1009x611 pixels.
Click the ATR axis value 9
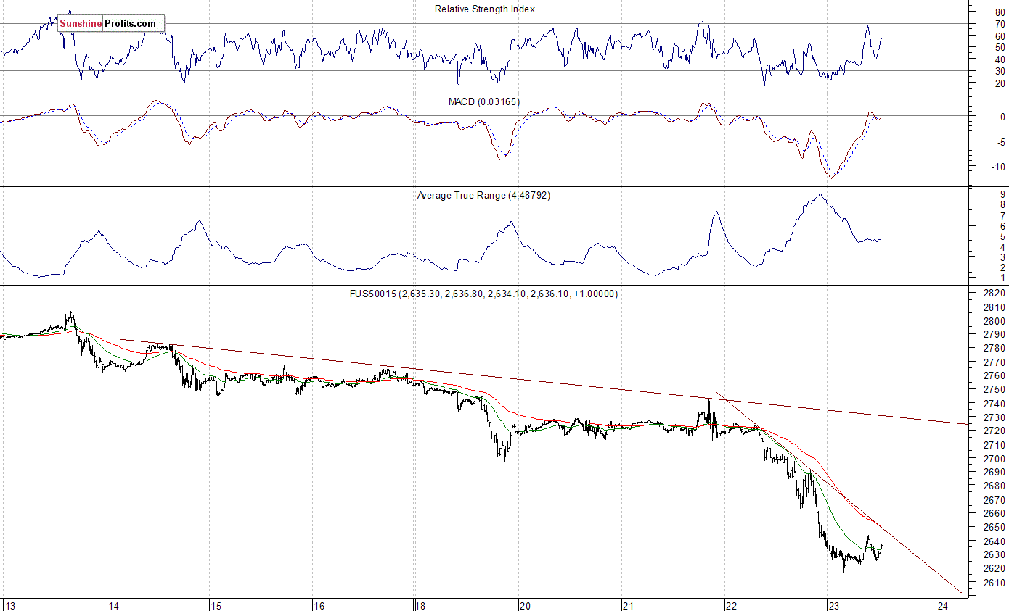click(1002, 195)
